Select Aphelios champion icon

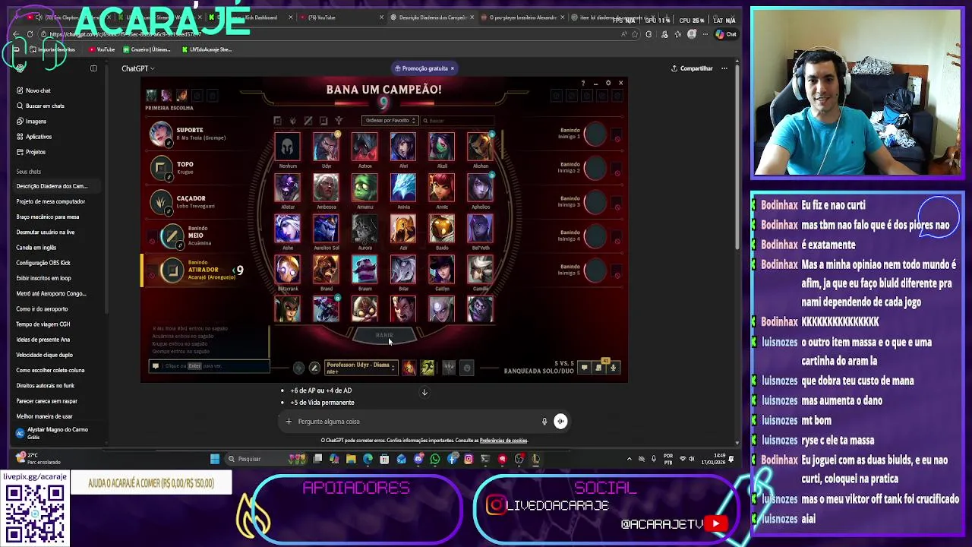pyautogui.click(x=480, y=188)
